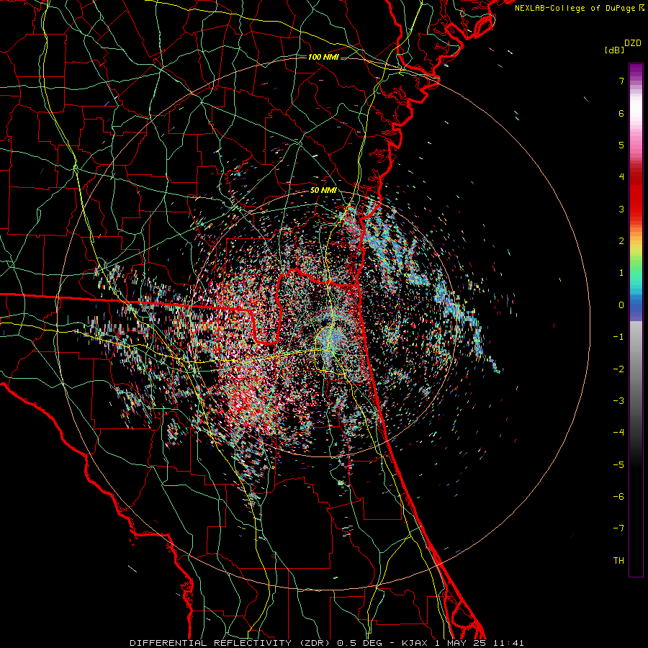Click the 100 NMI range ring label
The image size is (648, 648).
coord(323,57)
